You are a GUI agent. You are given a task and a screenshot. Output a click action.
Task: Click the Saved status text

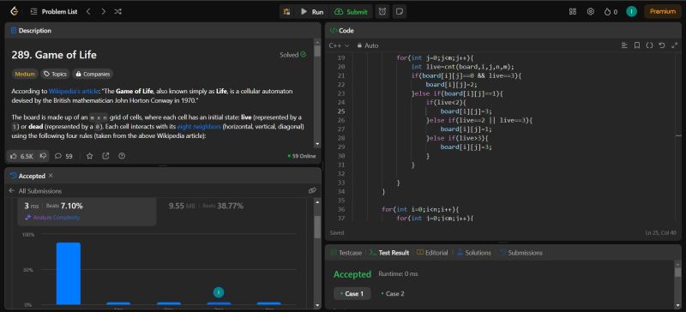(337, 233)
